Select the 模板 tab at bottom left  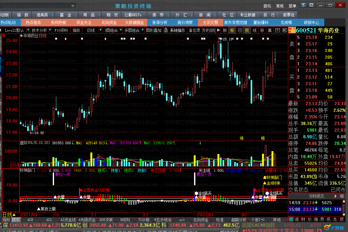point(16,220)
